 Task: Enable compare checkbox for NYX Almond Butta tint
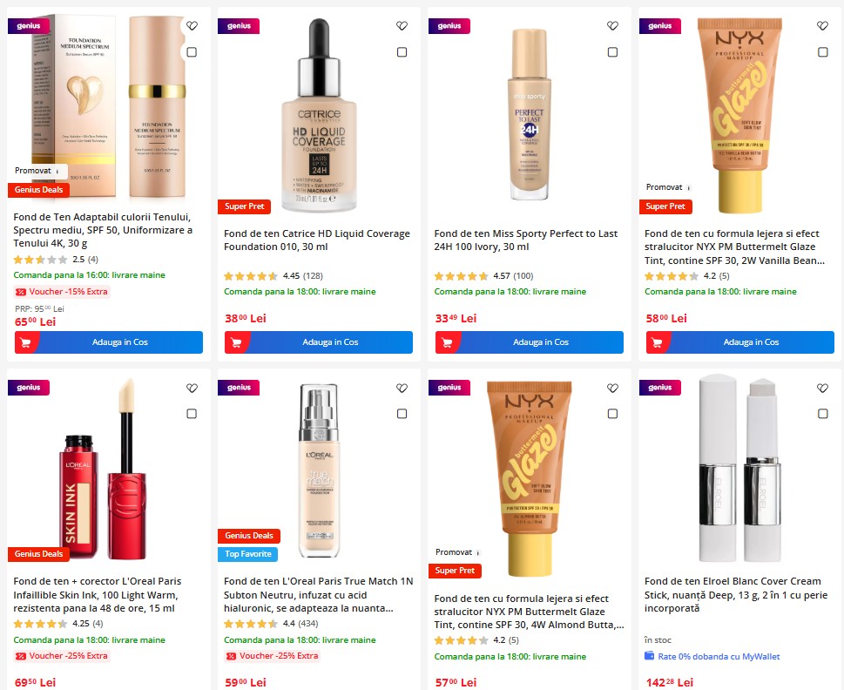[x=612, y=413]
